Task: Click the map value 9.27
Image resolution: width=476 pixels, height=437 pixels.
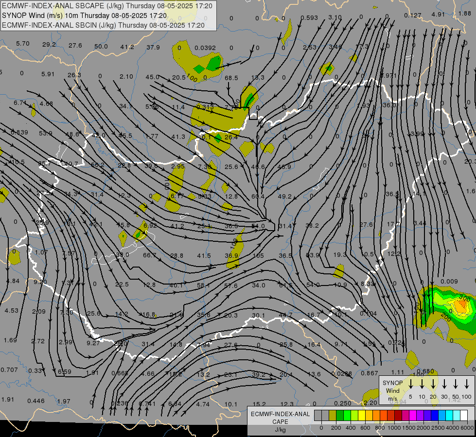Action: pos(93,343)
